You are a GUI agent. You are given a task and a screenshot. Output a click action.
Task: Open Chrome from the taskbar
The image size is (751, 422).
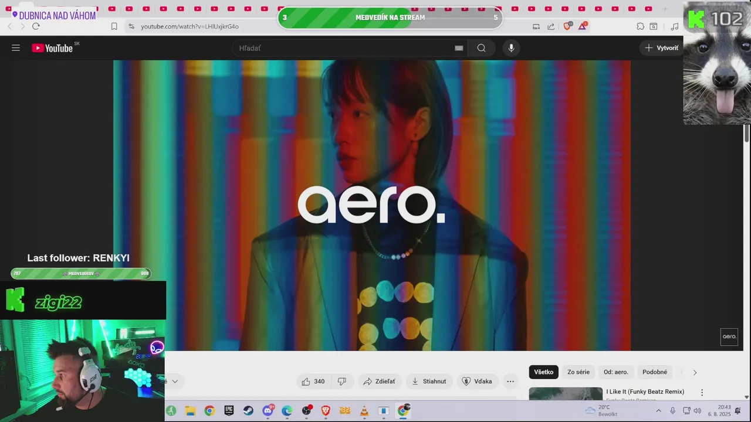tap(209, 411)
